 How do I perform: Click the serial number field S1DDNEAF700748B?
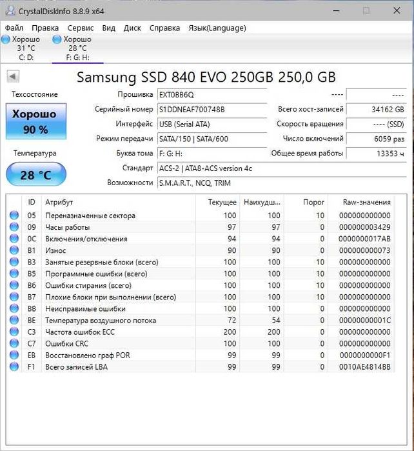point(212,109)
